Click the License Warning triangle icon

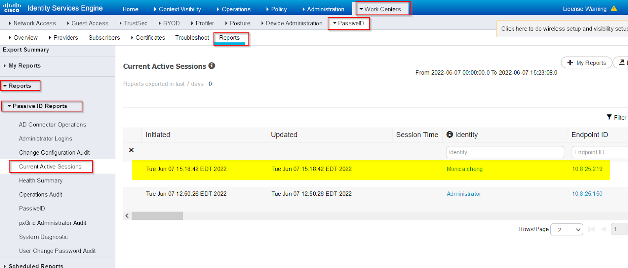click(614, 9)
